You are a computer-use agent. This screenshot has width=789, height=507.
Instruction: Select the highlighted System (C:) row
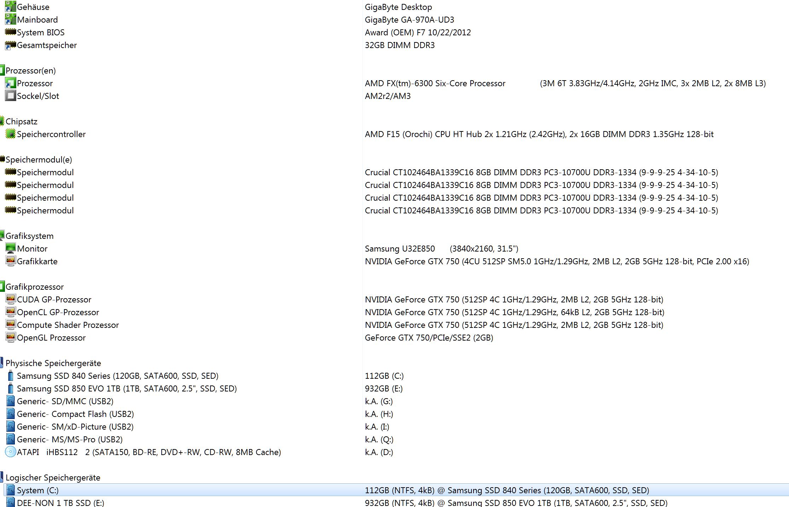(x=37, y=490)
